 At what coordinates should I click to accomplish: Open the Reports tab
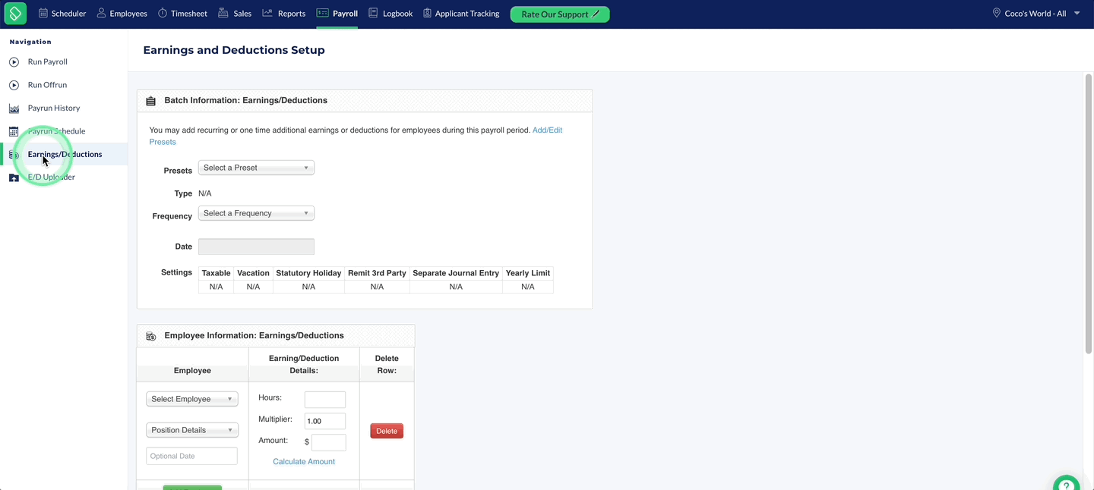click(x=284, y=14)
